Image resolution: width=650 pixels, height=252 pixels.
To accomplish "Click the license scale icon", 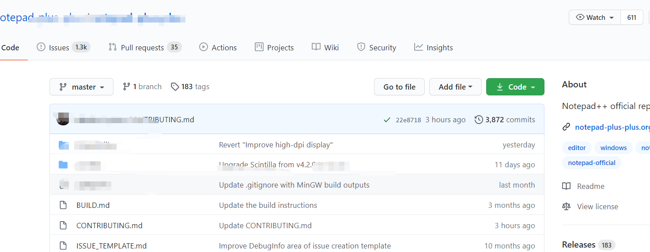I will click(x=566, y=207).
